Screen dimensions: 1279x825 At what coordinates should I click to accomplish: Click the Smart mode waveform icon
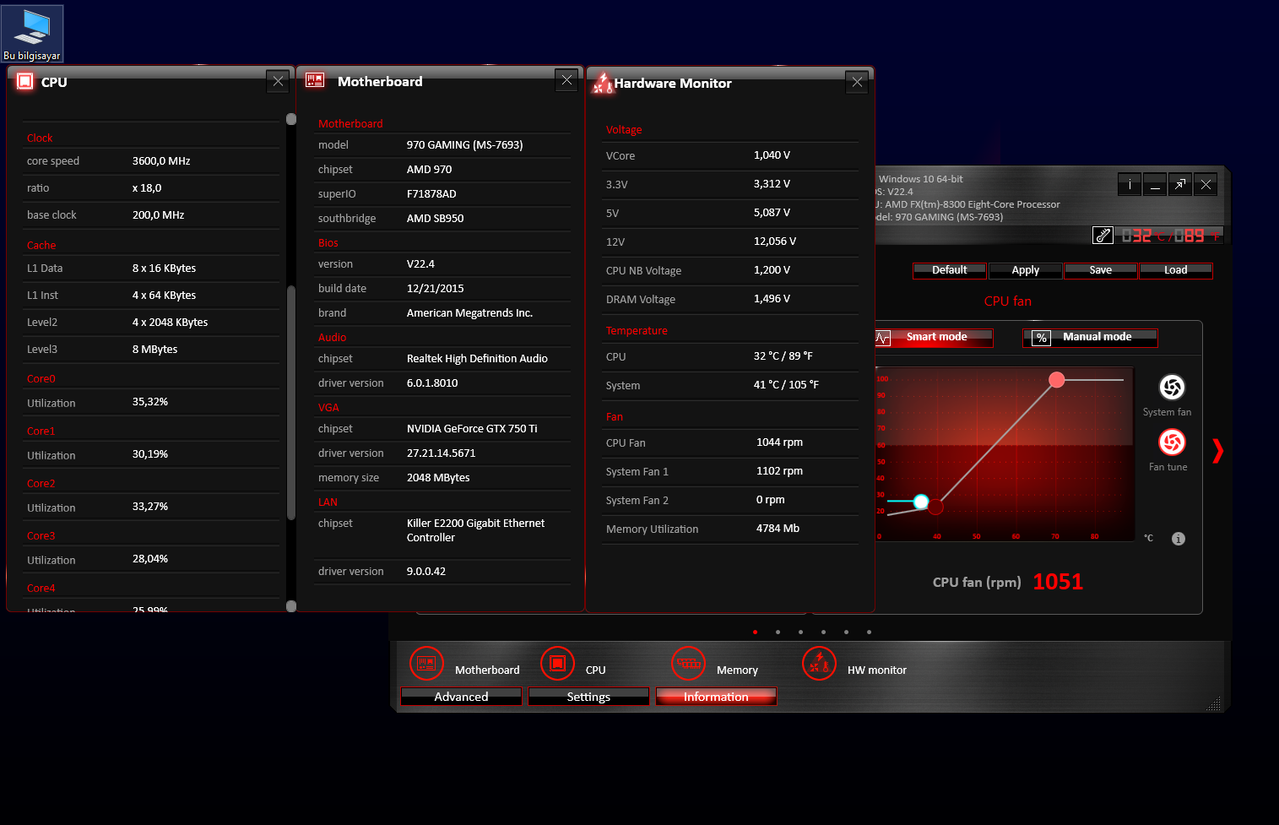(883, 338)
